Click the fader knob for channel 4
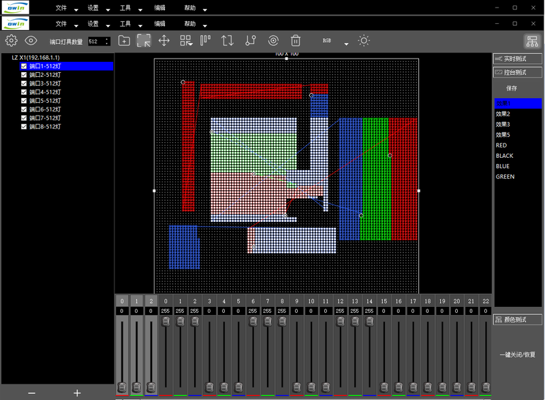Viewport: 545px width, 400px height. 224,387
